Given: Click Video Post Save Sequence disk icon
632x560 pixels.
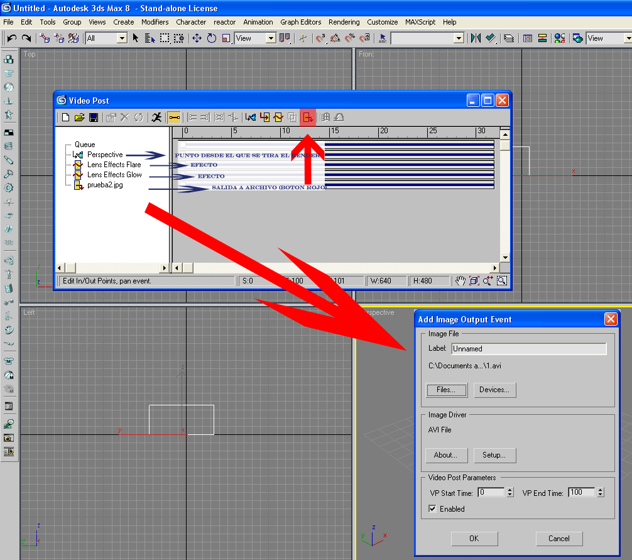Looking at the screenshot, I should point(94,118).
